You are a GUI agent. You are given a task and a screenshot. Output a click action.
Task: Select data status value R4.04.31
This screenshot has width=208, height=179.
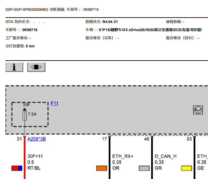pyautogui.click(x=110, y=22)
